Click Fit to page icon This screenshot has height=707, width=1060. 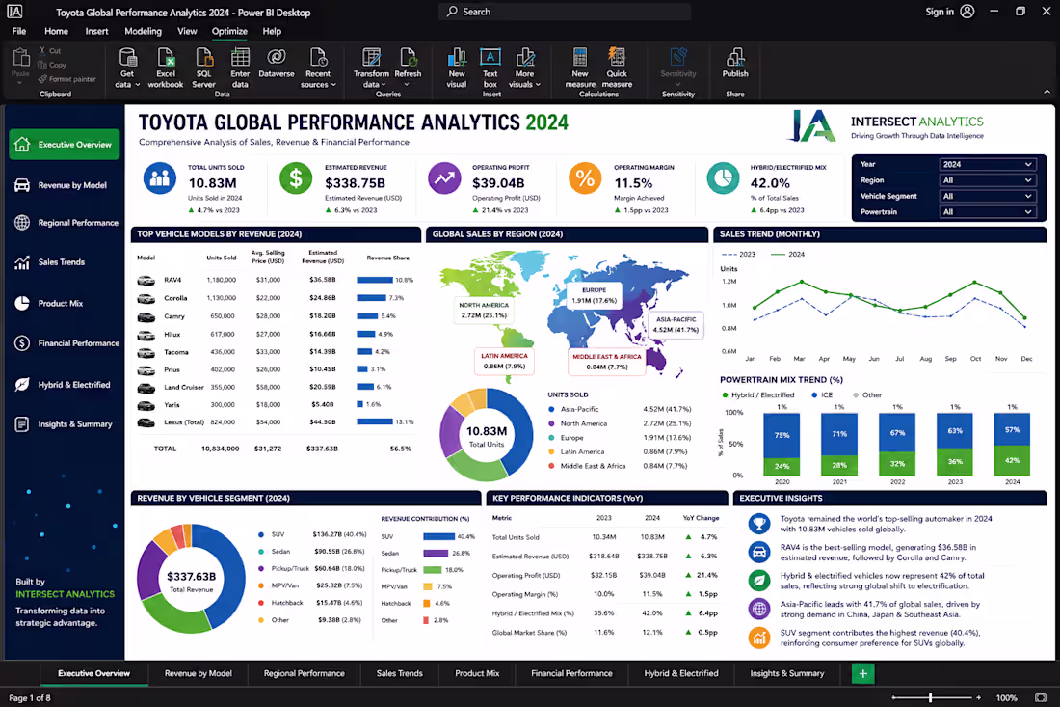[x=1041, y=697]
